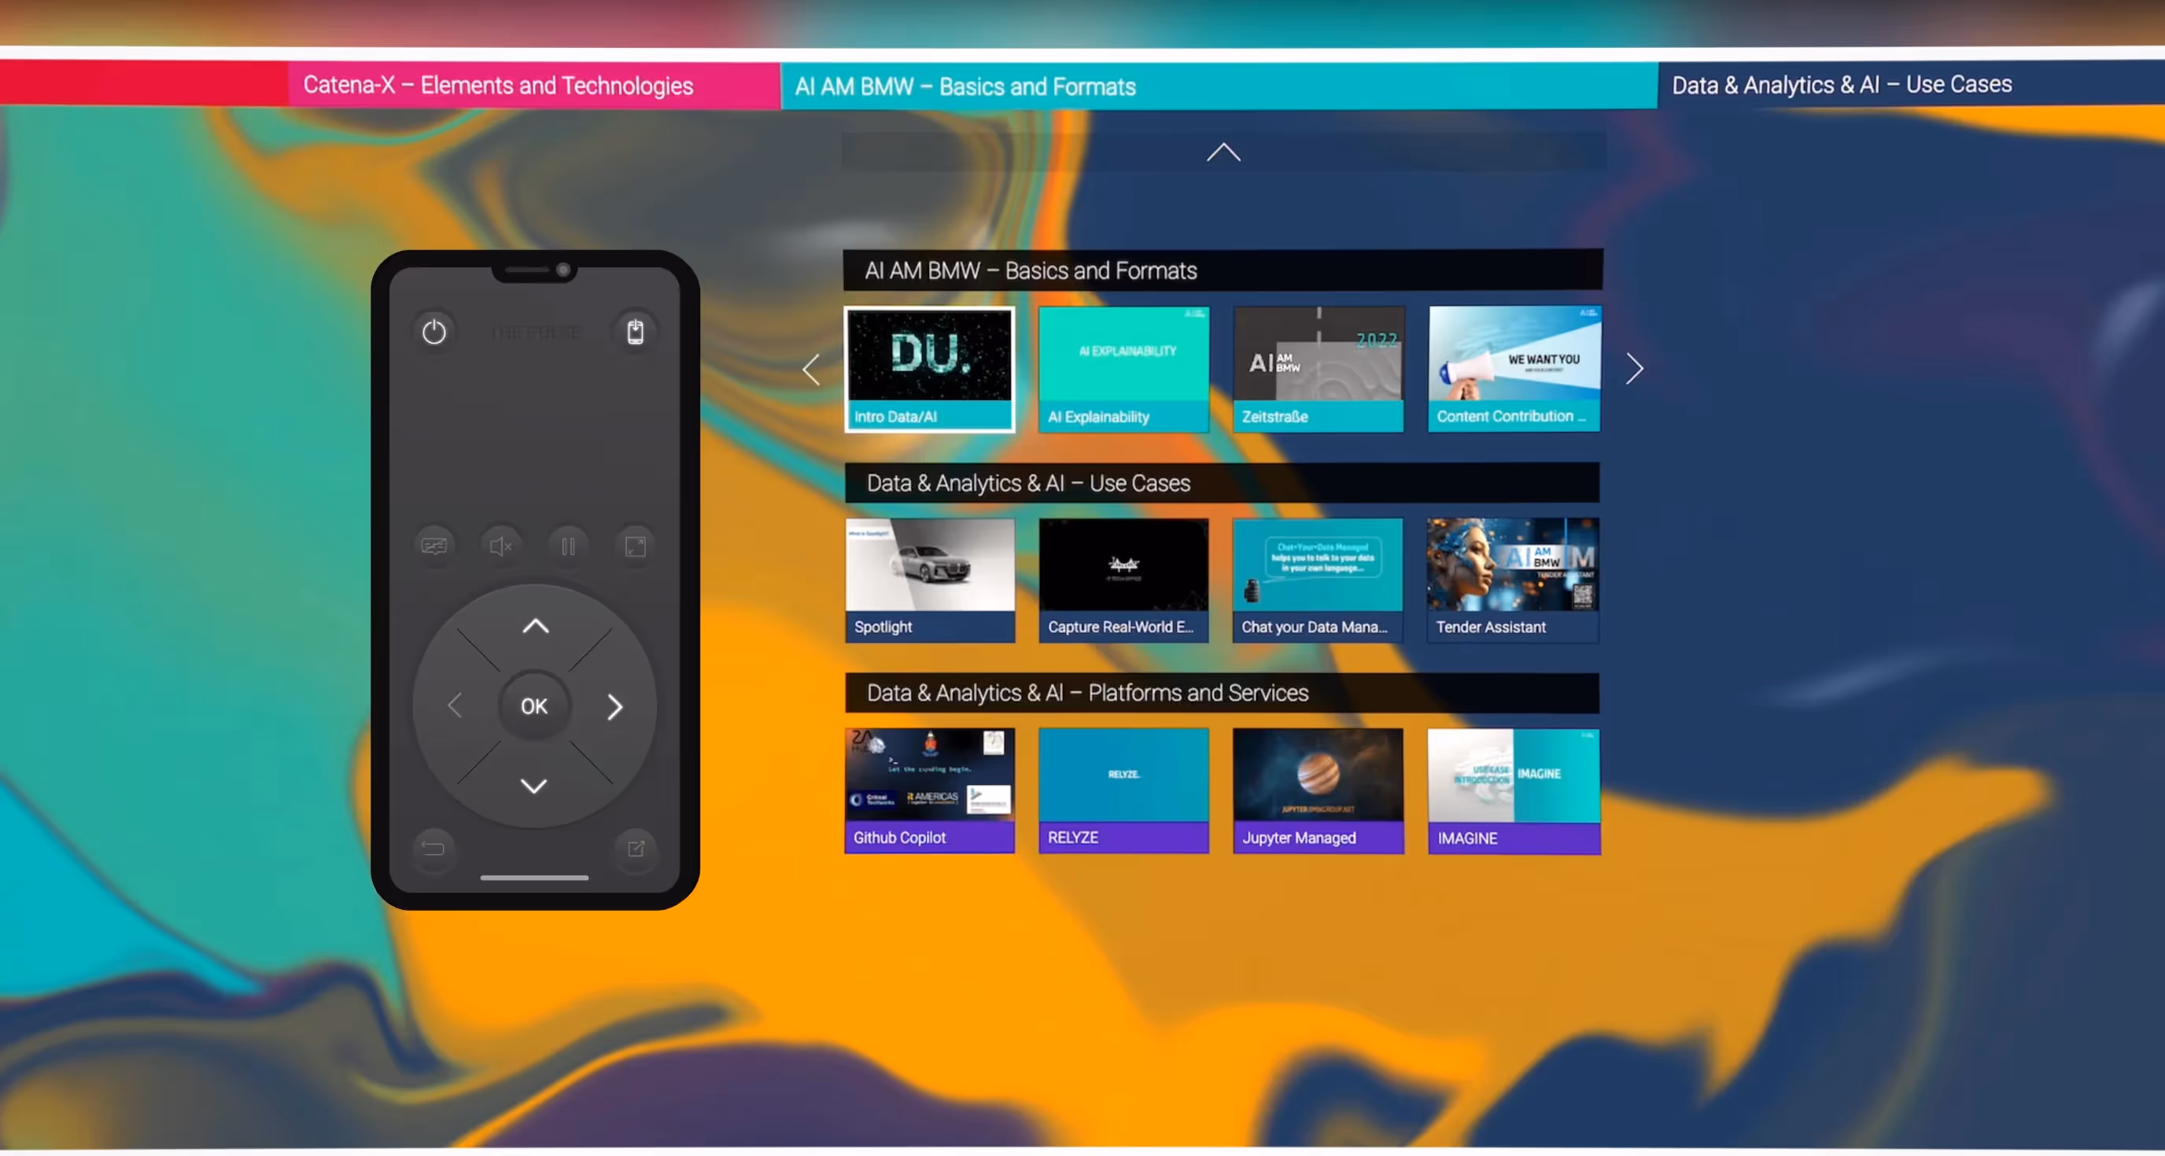
Task: Open the Tender Assistant thumbnail
Action: point(1513,580)
